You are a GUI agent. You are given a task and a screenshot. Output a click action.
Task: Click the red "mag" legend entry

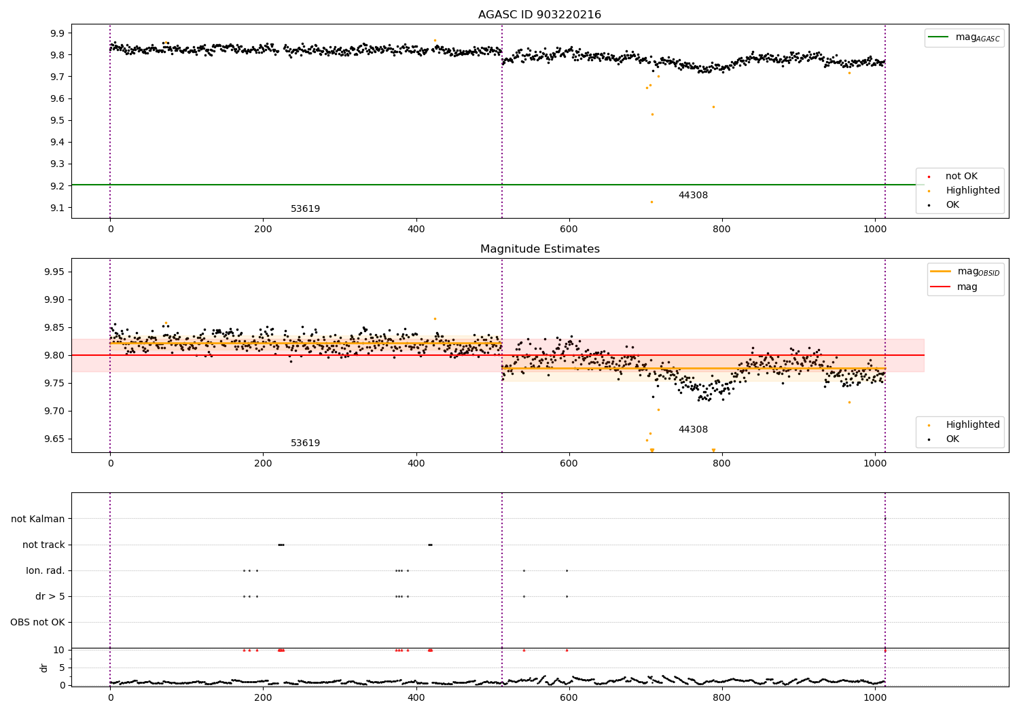point(954,287)
